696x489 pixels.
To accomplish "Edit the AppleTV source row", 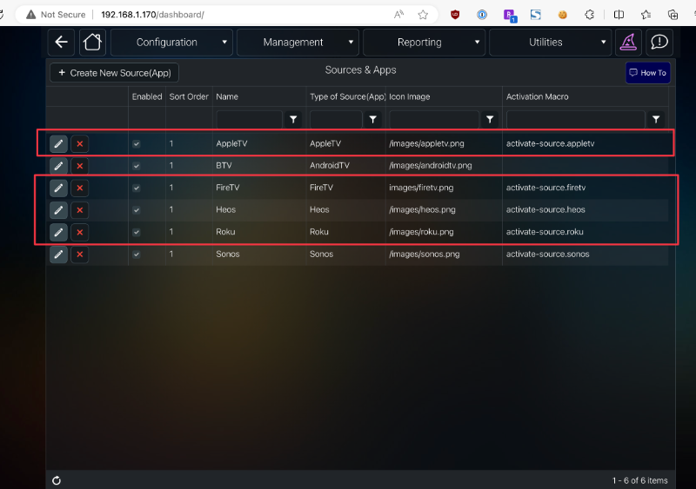I will pos(58,143).
